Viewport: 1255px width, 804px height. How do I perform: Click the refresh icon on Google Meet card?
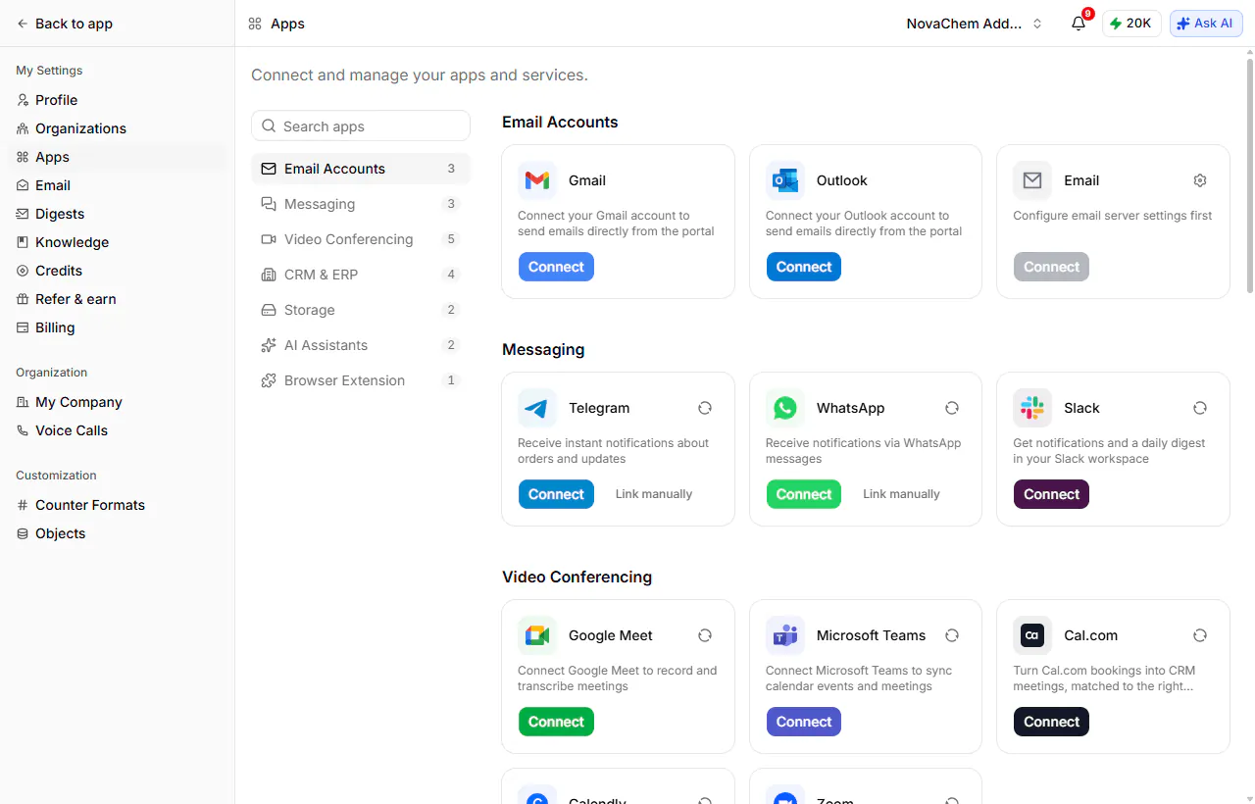(705, 635)
